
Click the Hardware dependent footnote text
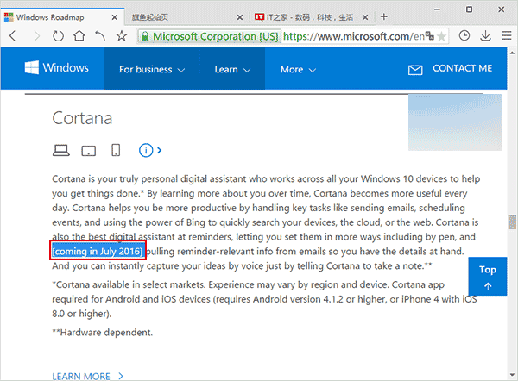tap(103, 332)
